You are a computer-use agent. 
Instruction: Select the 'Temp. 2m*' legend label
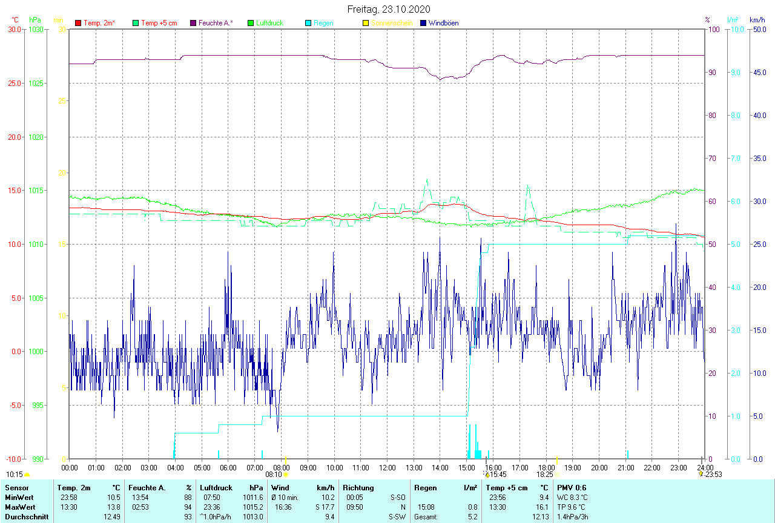pos(99,23)
